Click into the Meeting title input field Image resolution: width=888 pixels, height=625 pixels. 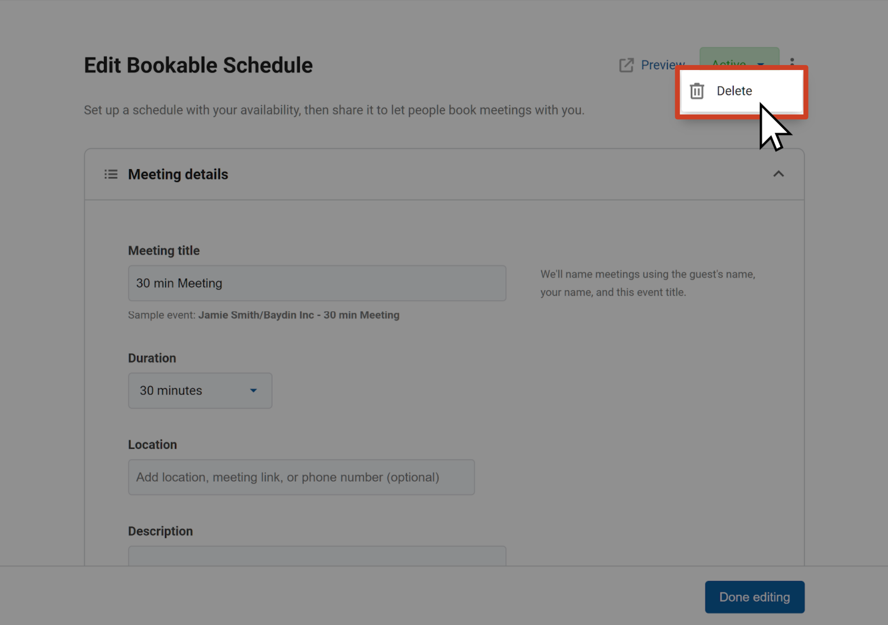click(x=317, y=283)
